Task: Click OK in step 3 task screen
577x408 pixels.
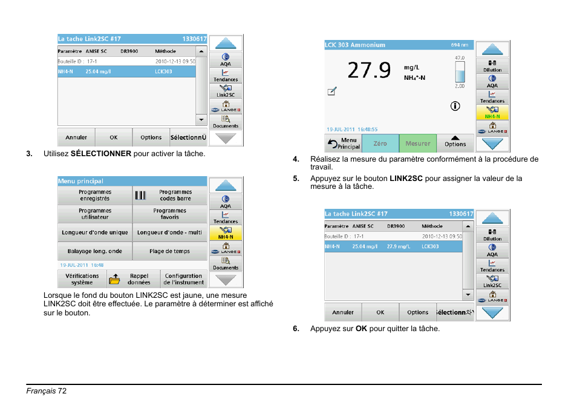Action: (x=114, y=137)
